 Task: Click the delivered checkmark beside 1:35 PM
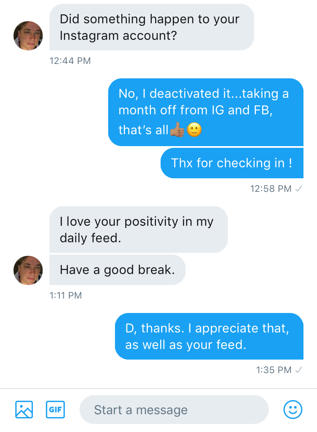(298, 370)
